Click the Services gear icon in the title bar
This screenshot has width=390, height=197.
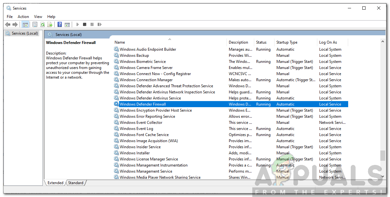[8, 8]
